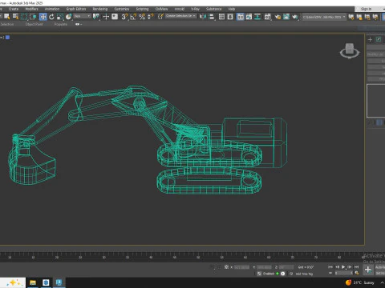The image size is (385, 288).
Task: Open the project path dropdown
Action: click(x=324, y=17)
